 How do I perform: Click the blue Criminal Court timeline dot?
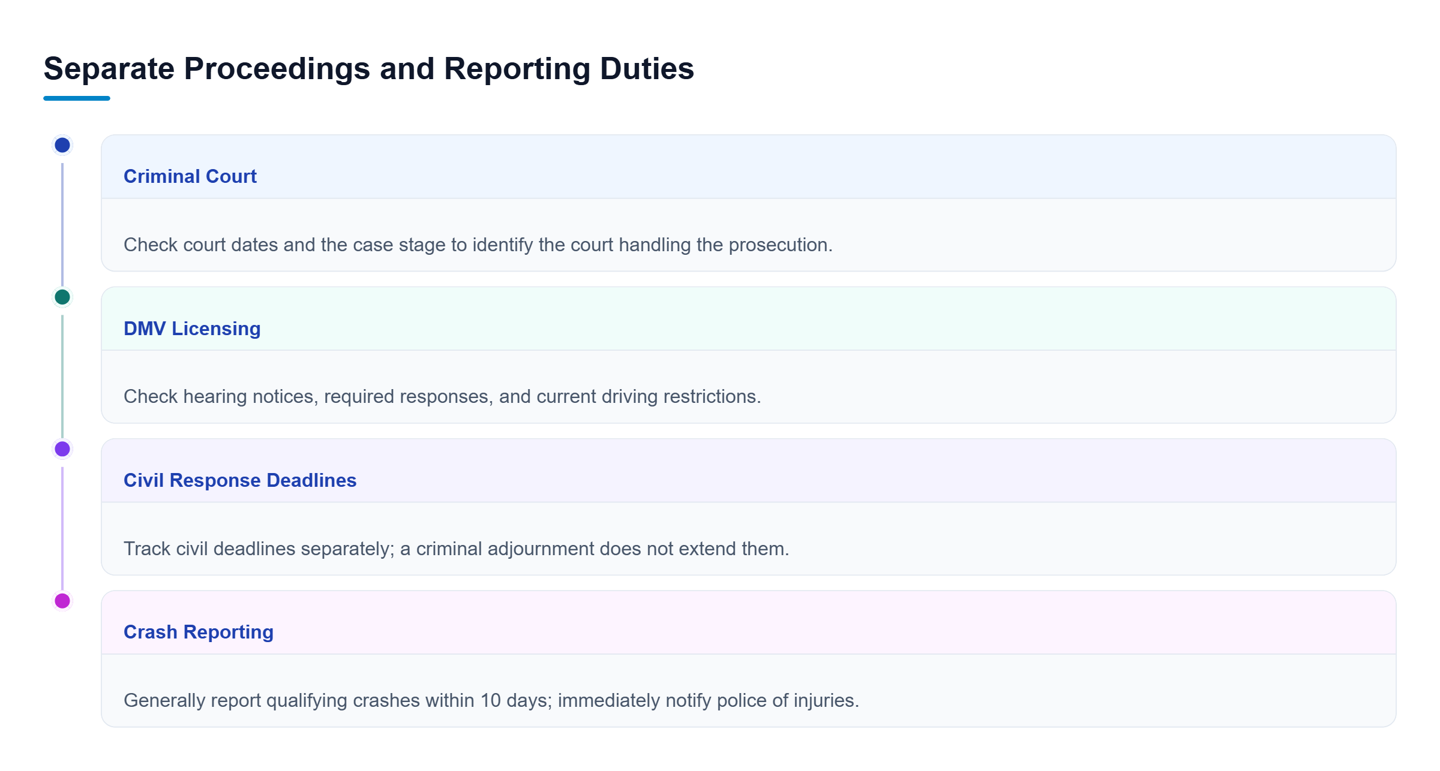[62, 145]
